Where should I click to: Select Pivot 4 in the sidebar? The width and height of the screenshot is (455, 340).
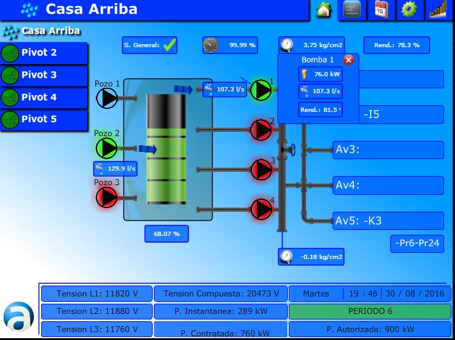[x=44, y=97]
